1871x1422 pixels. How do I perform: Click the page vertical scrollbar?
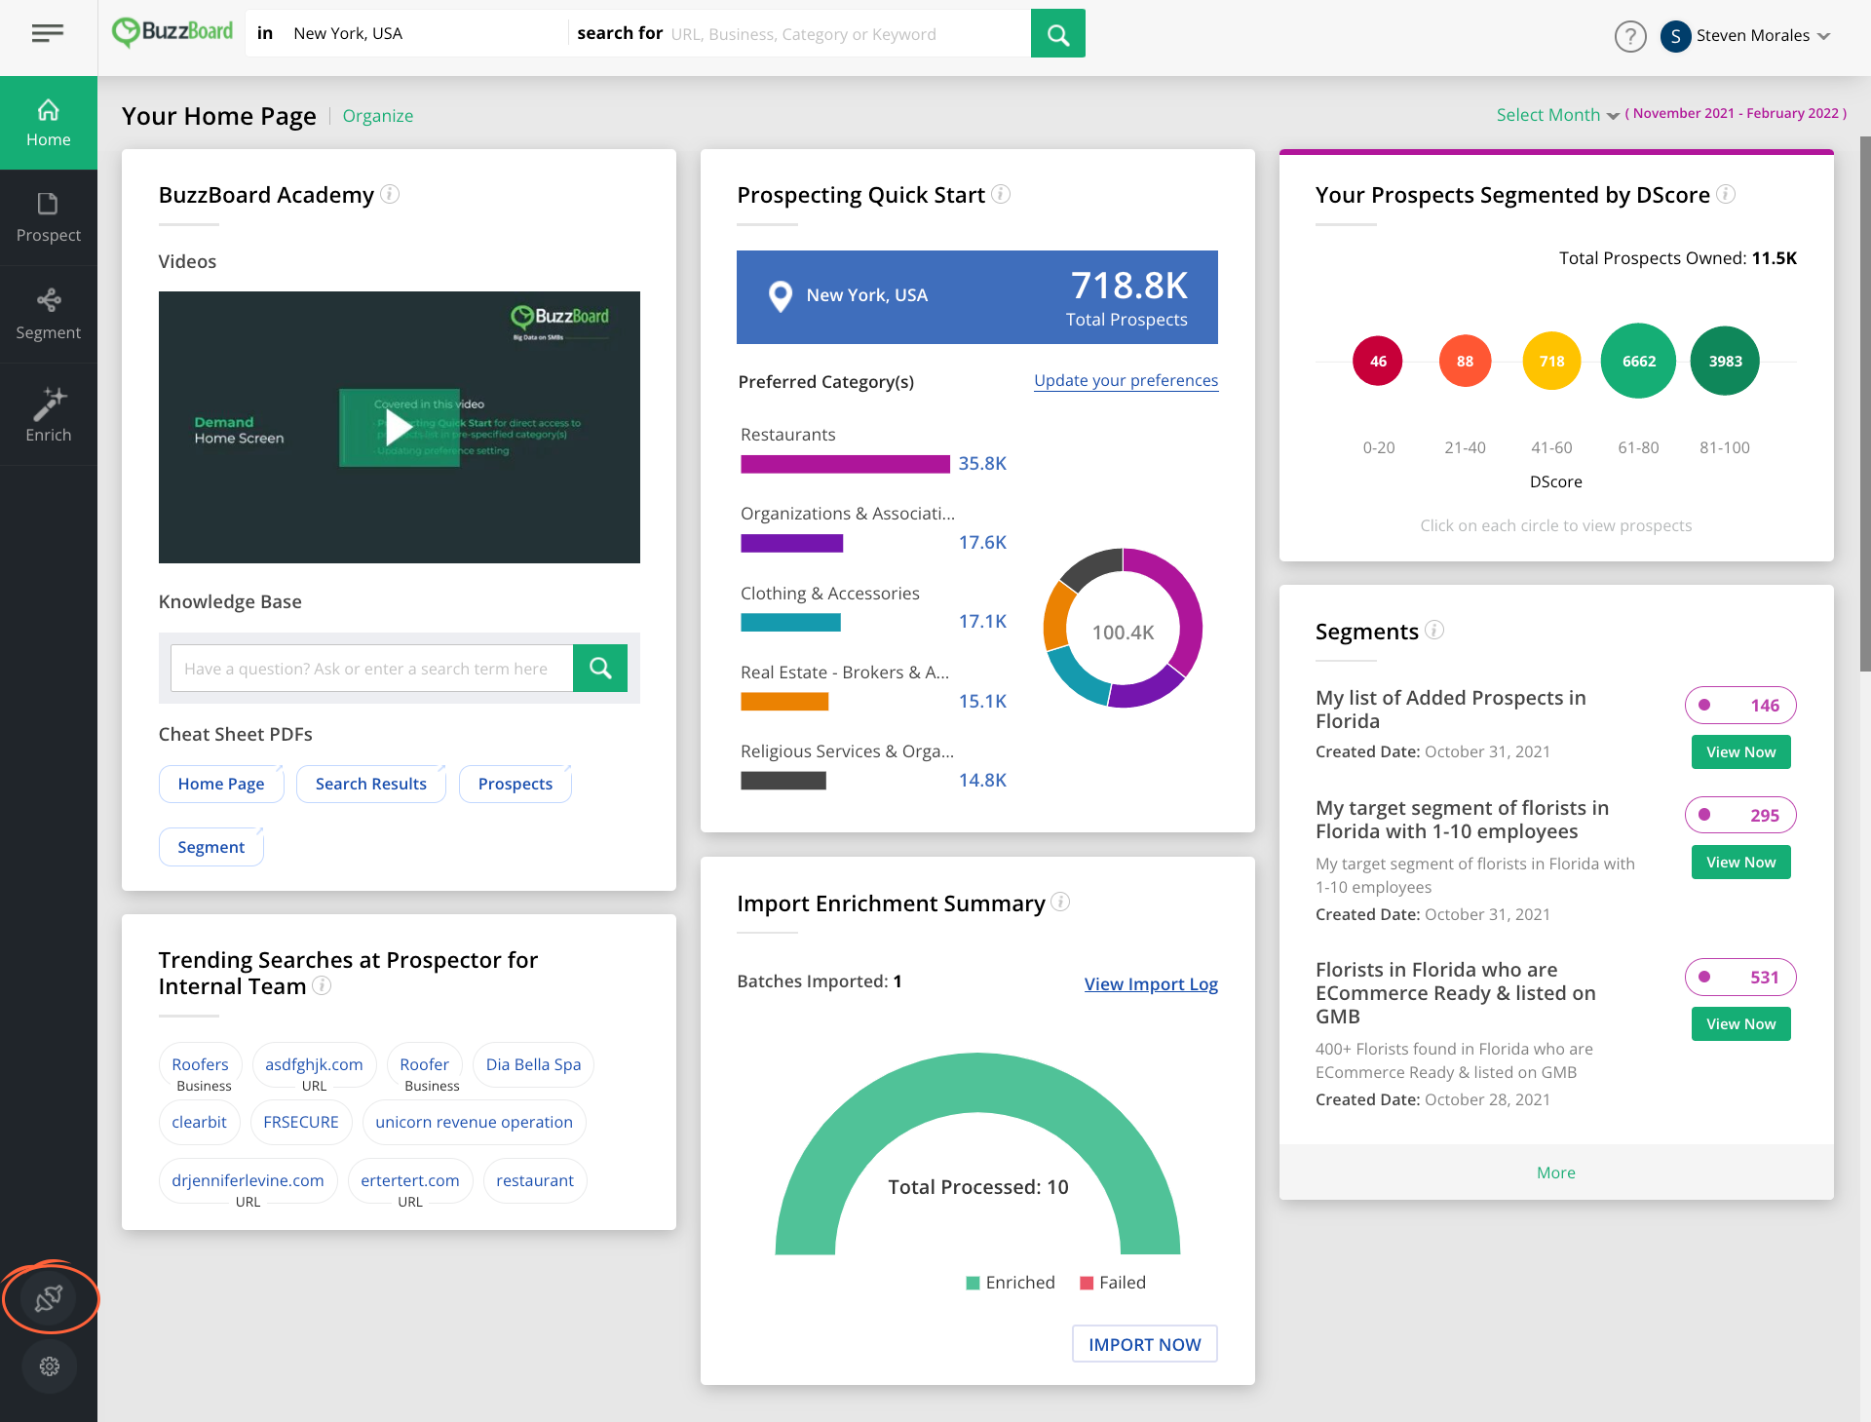point(1864,404)
